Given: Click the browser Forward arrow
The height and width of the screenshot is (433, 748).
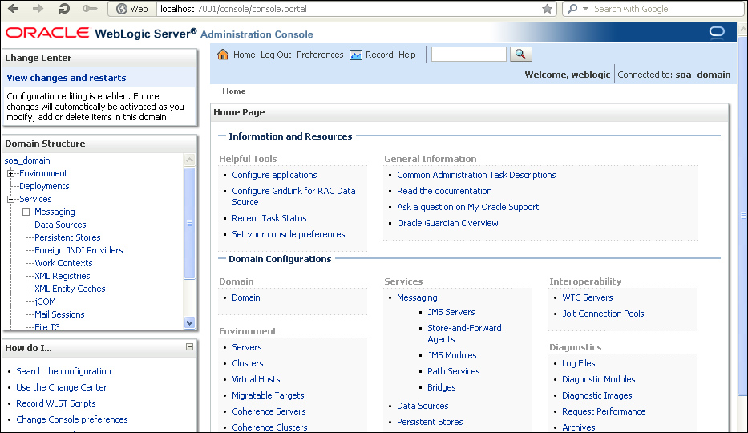Looking at the screenshot, I should click(x=38, y=8).
